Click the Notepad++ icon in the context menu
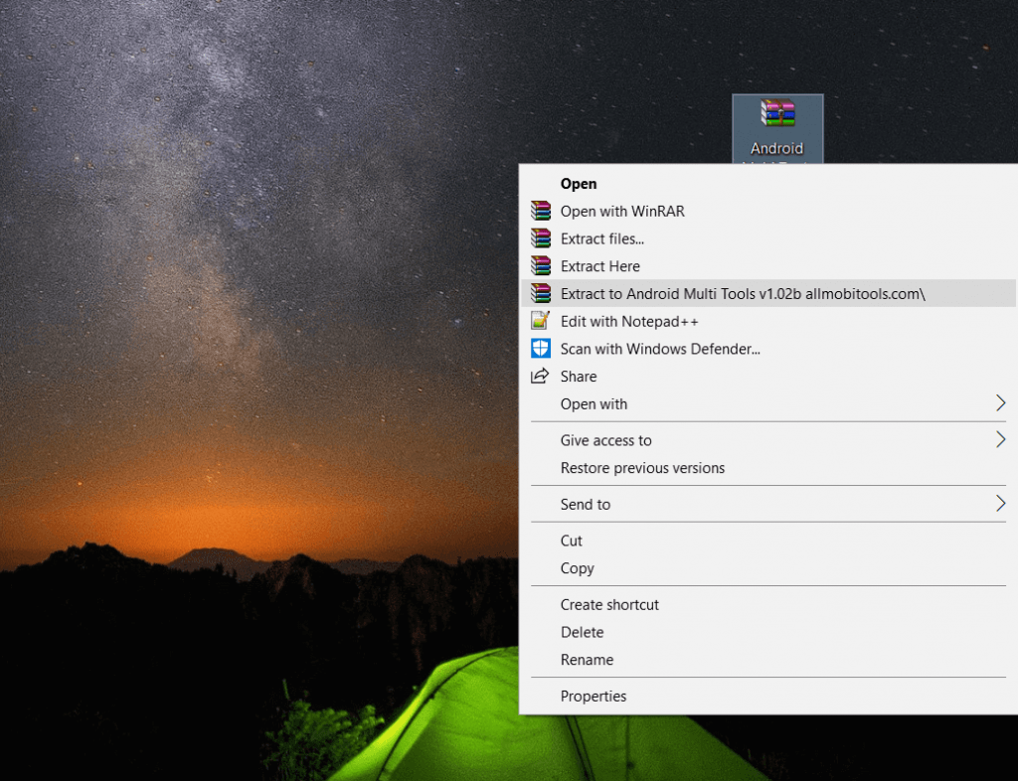This screenshot has height=781, width=1018. (x=540, y=321)
